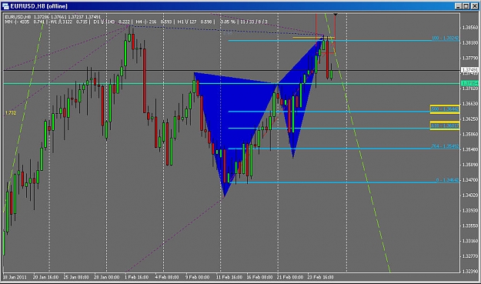This screenshot has width=481, height=284.
Task: Click the 1.38560 price scale value
Action: pyautogui.click(x=470, y=27)
